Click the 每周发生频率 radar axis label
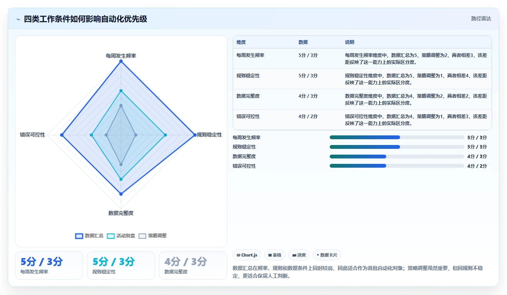 [x=121, y=56]
